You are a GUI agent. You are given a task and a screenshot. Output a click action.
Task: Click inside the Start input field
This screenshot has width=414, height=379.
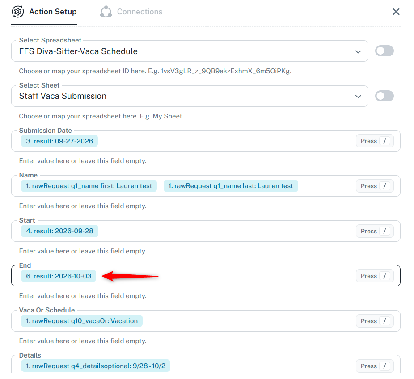pos(206,231)
